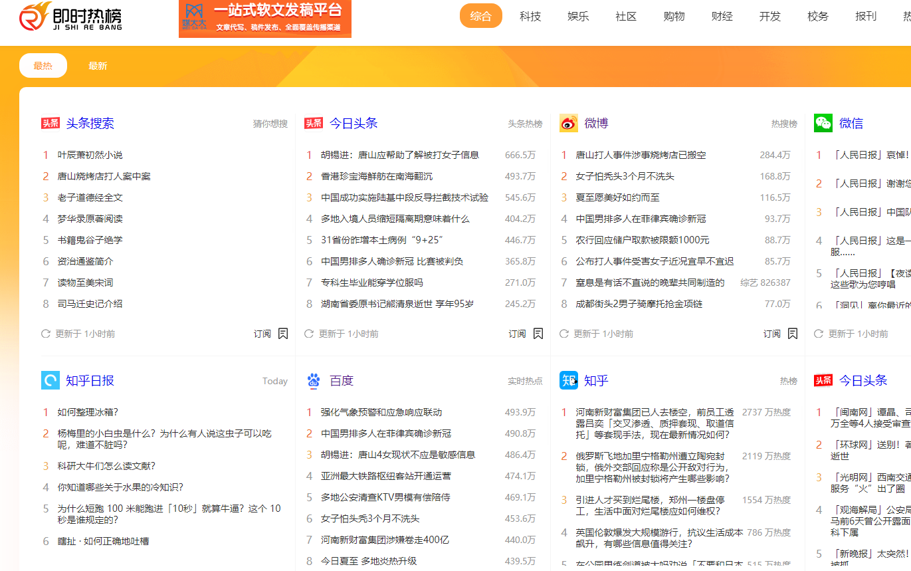Open 叶辰萧初然小说 search item
911x571 pixels.
click(x=90, y=155)
